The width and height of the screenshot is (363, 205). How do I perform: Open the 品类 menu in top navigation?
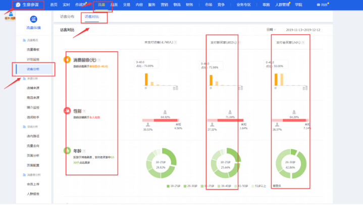pos(114,5)
